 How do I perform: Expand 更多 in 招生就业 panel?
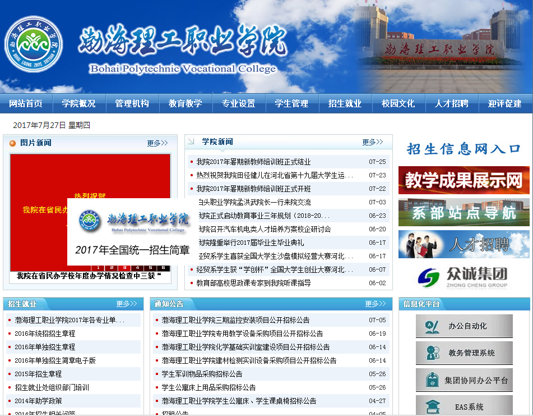tap(126, 304)
